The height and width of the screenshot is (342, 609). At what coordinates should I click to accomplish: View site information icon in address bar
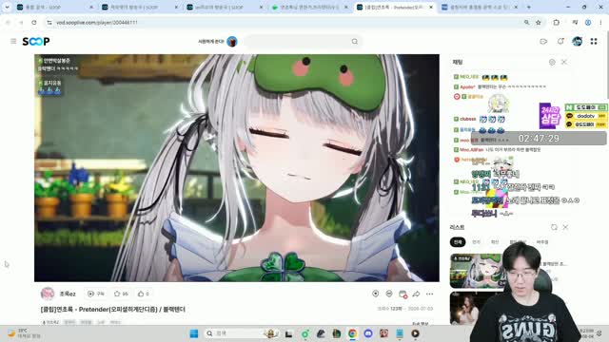point(49,23)
